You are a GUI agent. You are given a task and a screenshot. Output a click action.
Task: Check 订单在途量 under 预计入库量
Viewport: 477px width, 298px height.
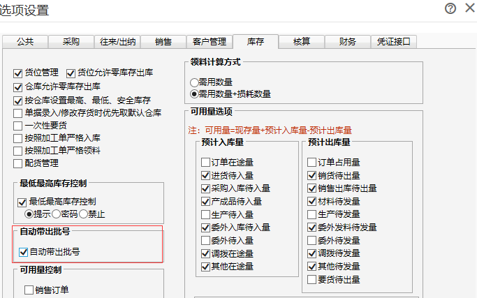[x=205, y=163]
